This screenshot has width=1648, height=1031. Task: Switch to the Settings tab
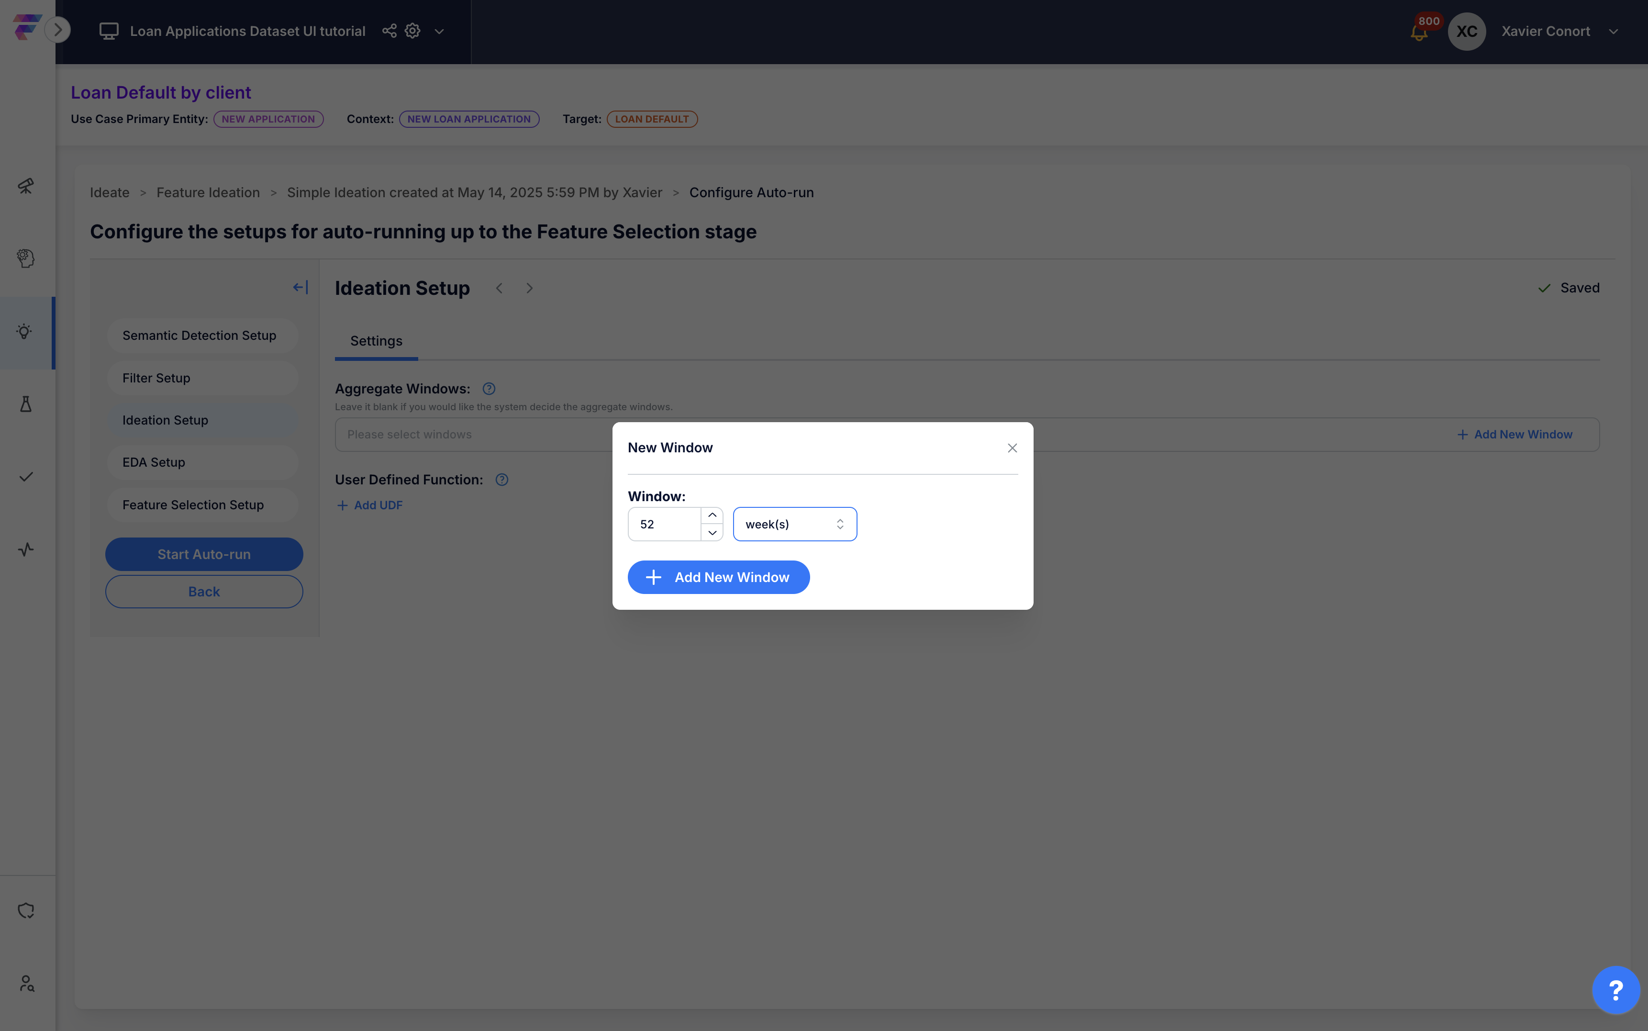pos(376,341)
